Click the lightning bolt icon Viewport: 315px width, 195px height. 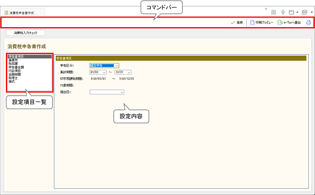point(283,13)
